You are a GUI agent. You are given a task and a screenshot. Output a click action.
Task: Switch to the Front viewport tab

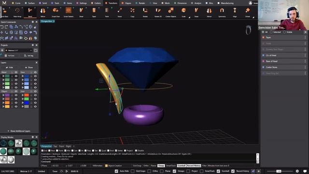61,146
